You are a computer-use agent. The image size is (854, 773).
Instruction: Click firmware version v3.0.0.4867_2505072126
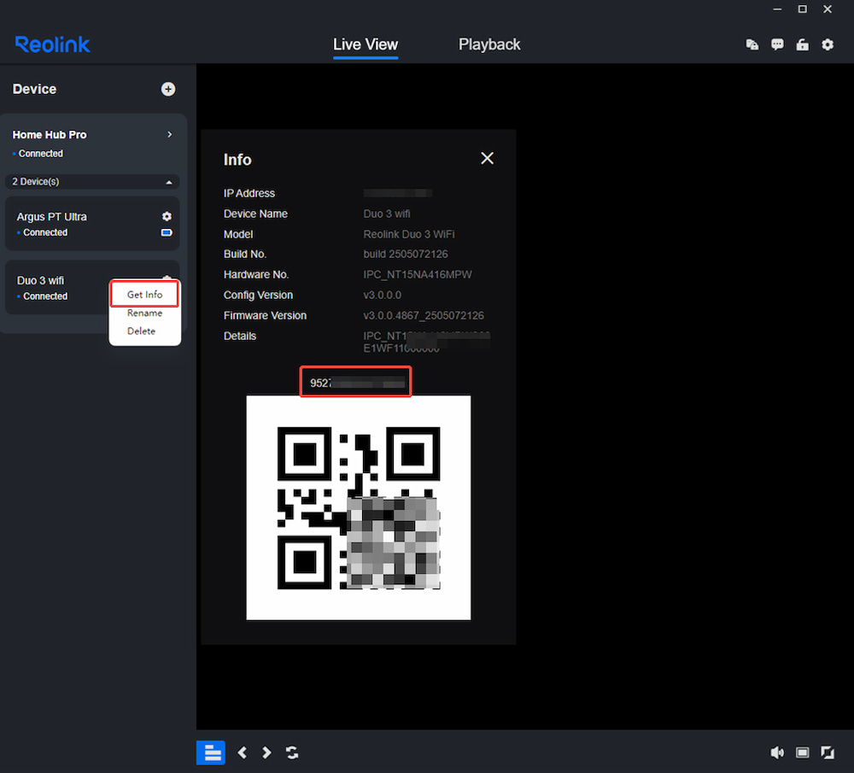coord(424,315)
